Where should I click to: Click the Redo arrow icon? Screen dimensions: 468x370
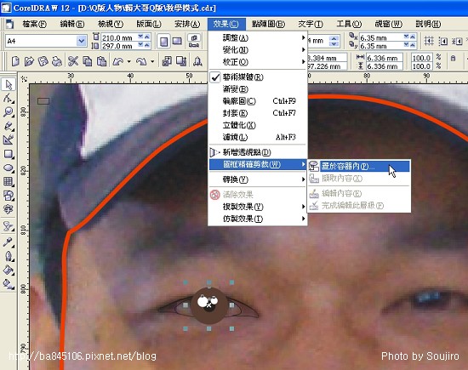point(141,62)
